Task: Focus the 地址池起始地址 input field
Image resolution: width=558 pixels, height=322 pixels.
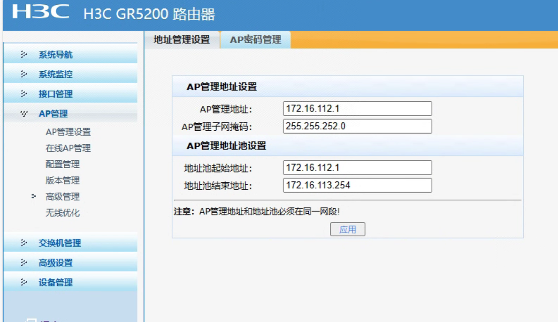Action: 357,167
